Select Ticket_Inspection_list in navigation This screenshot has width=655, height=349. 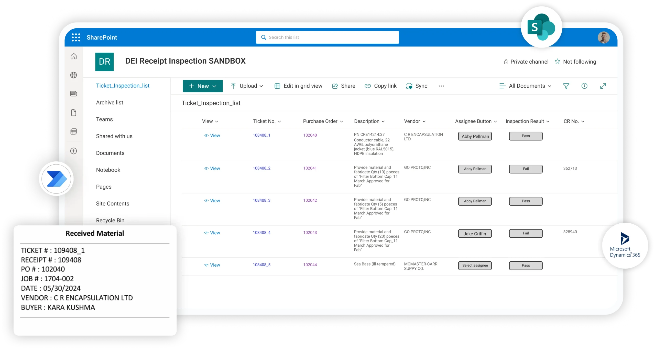point(123,86)
